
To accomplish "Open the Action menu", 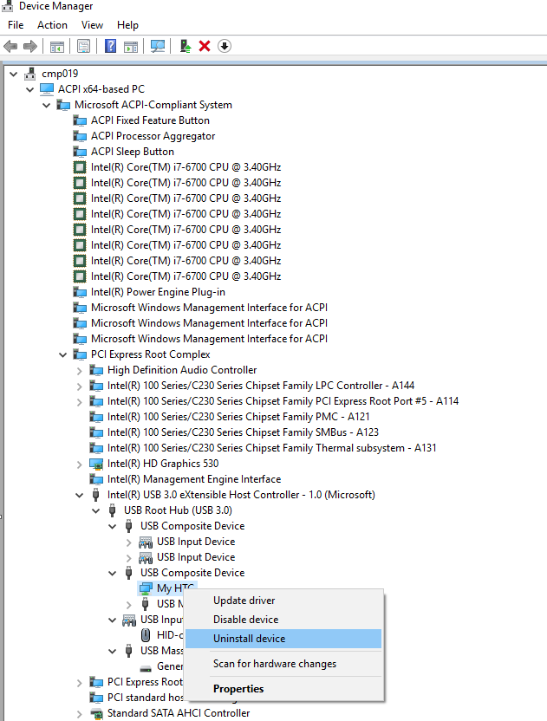I will (x=52, y=25).
